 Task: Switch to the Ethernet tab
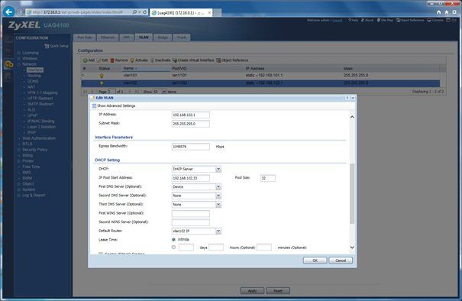[108, 37]
